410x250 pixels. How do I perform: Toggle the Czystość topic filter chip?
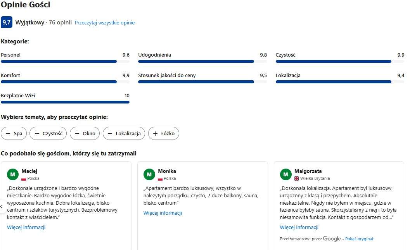click(x=48, y=134)
